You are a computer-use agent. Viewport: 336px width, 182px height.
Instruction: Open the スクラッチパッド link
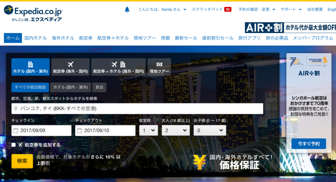[207, 10]
